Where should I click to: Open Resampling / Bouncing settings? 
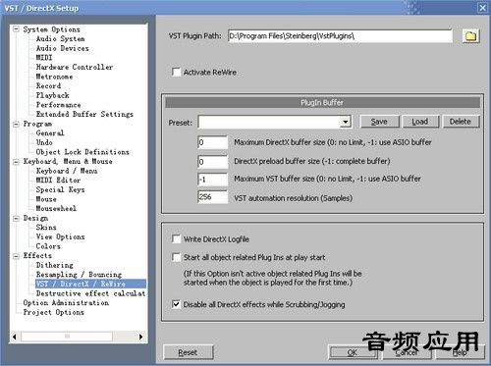(x=79, y=275)
